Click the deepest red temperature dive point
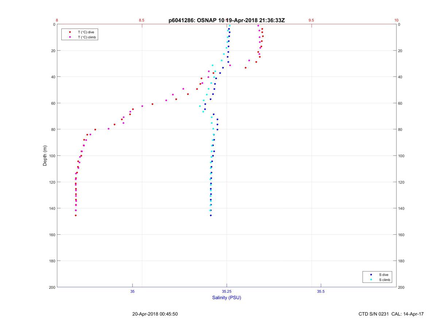438x323 pixels. tap(76, 215)
